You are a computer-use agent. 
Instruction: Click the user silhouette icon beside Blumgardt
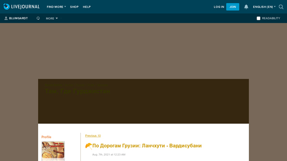6,18
